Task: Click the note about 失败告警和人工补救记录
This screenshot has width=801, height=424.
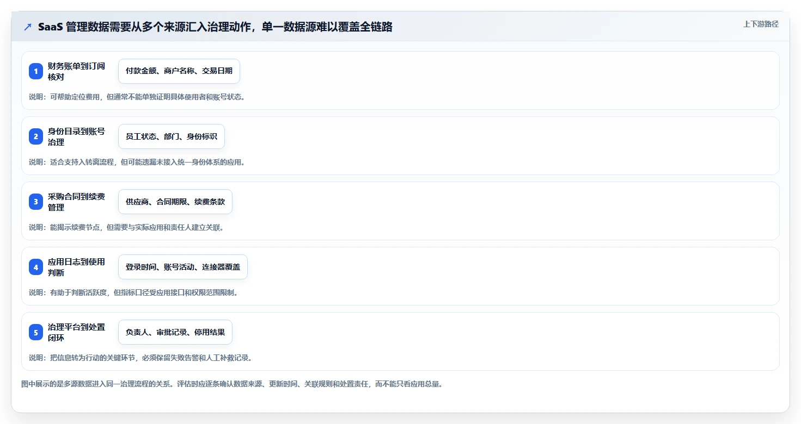Action: point(140,358)
